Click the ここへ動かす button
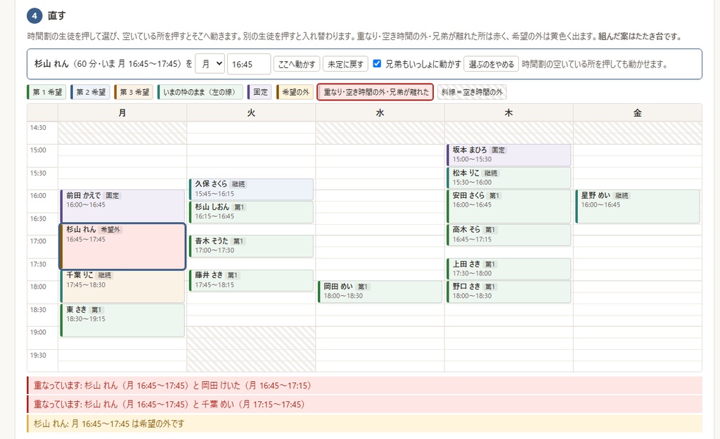 297,64
